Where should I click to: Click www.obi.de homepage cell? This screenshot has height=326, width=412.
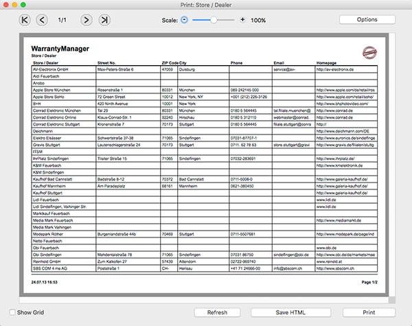pyautogui.click(x=346, y=248)
